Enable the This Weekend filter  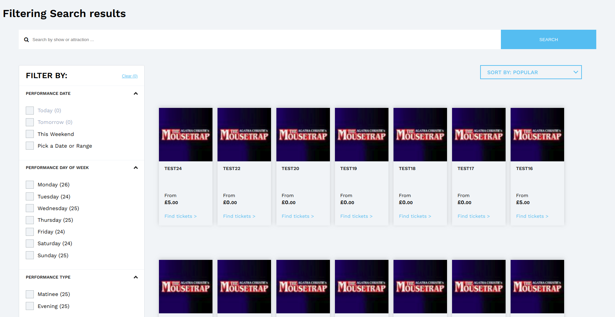click(30, 134)
